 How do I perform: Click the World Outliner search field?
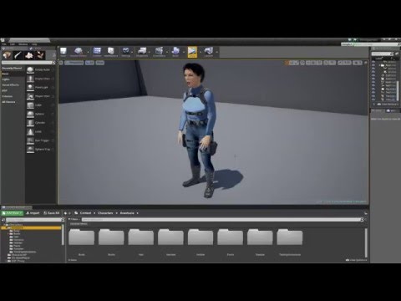[383, 54]
